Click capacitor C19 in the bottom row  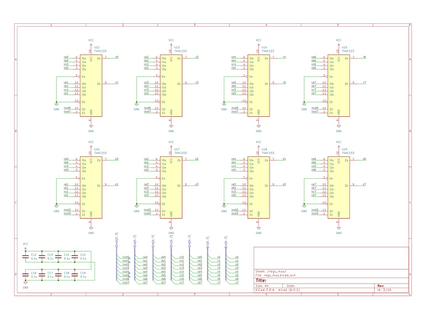click(x=74, y=274)
